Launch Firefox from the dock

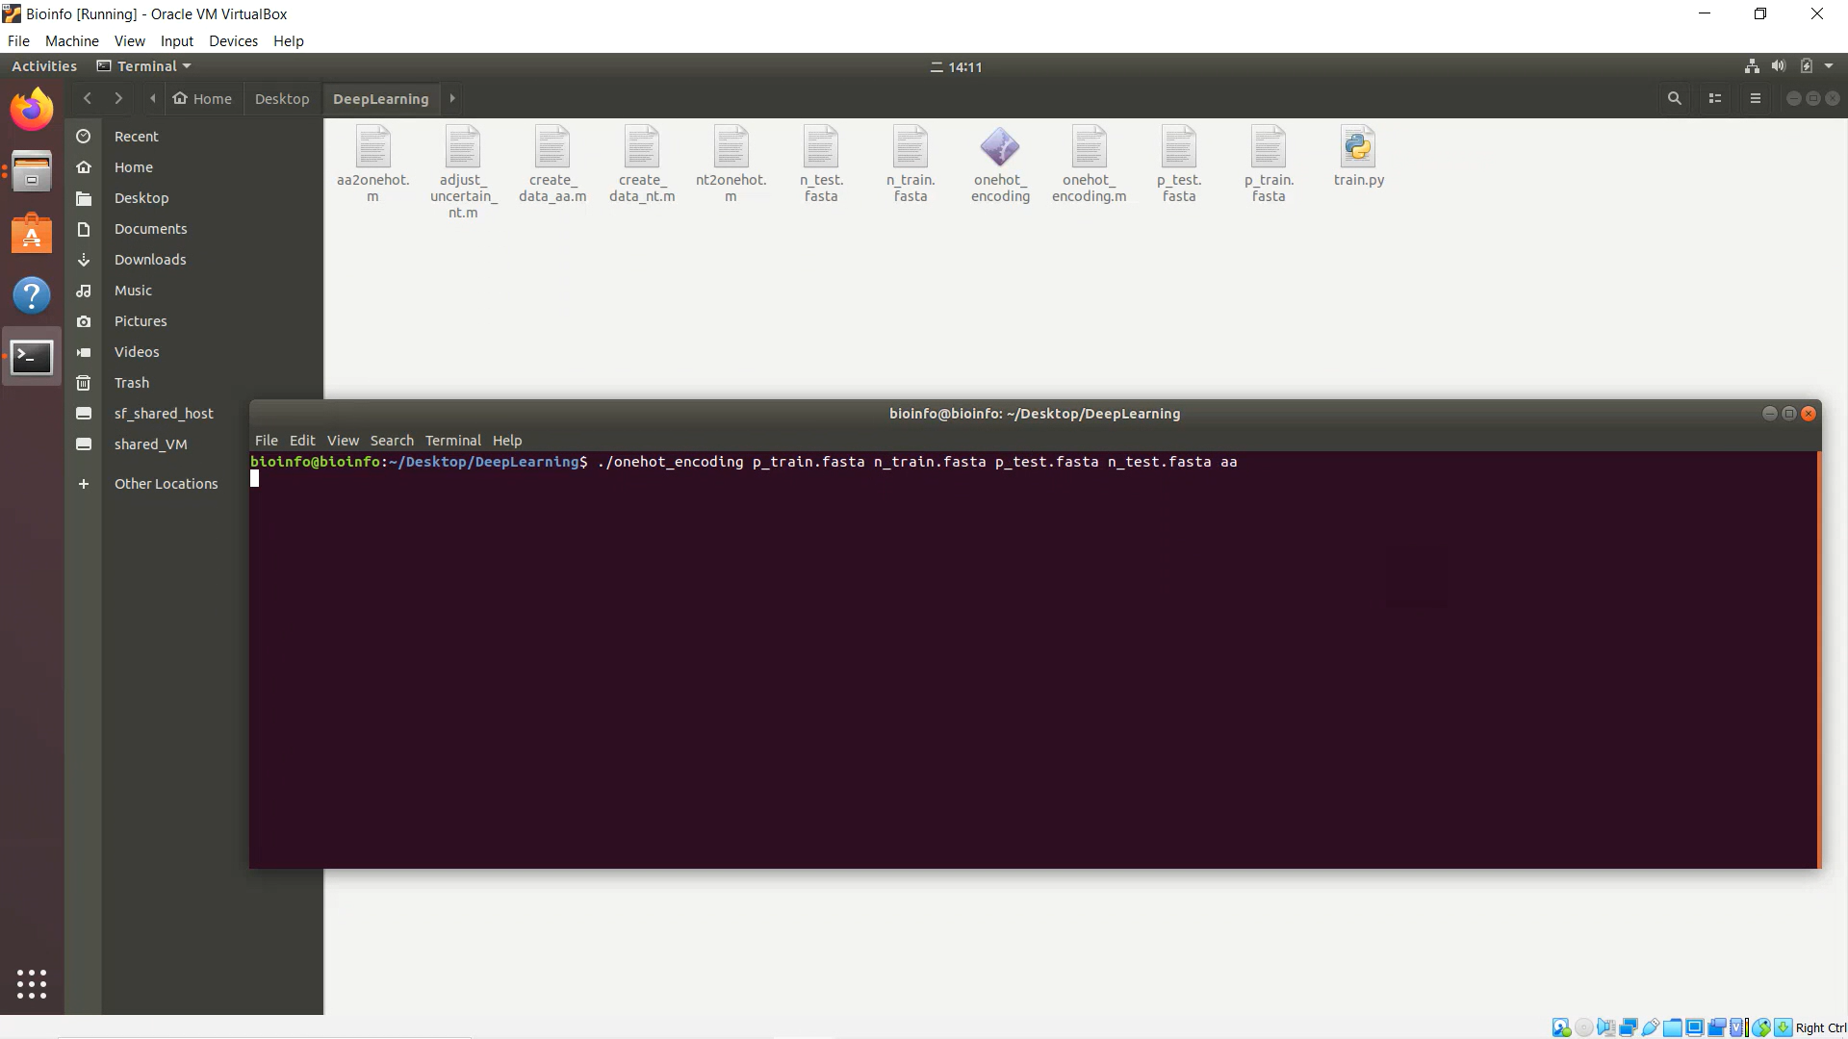tap(32, 110)
